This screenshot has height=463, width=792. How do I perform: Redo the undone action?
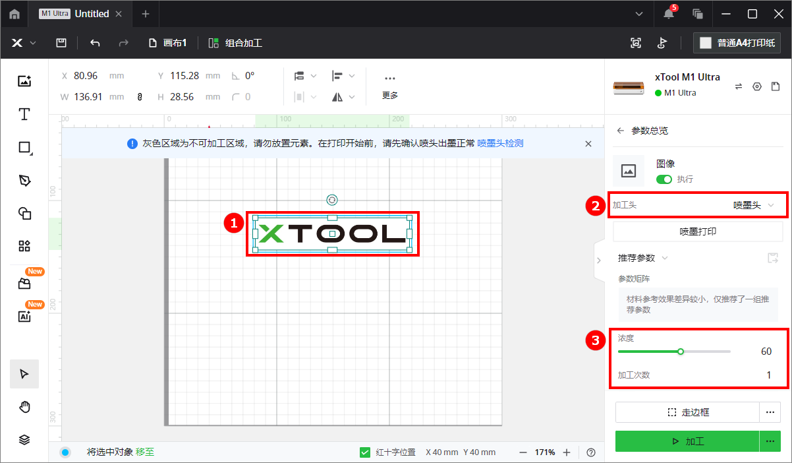coord(123,43)
